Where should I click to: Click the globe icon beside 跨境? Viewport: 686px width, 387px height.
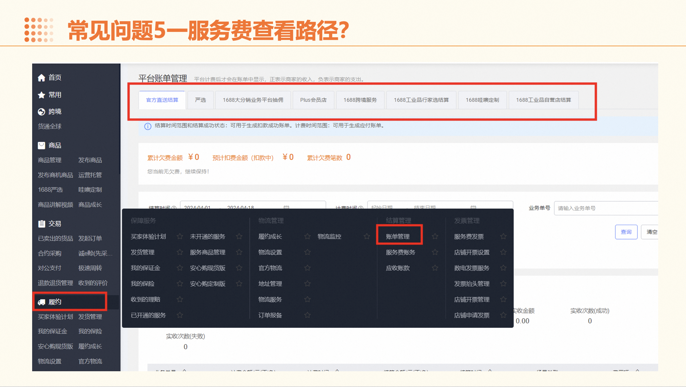(41, 112)
